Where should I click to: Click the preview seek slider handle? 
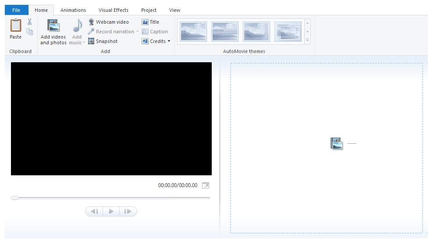[14, 198]
